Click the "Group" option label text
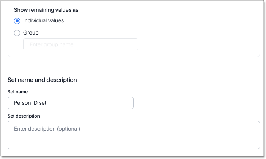The width and height of the screenshot is (266, 159). pyautogui.click(x=31, y=33)
